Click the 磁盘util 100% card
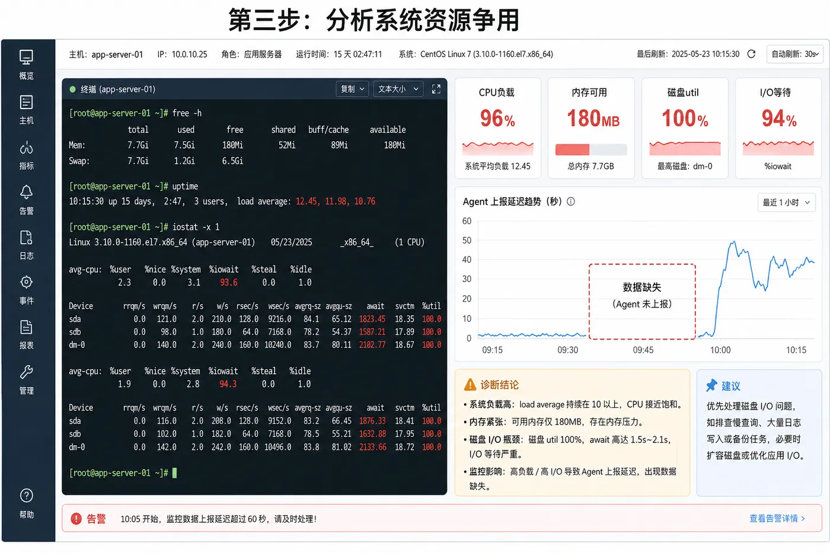The image size is (830, 553). (685, 128)
